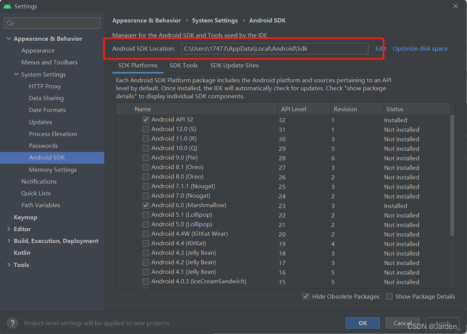Open the Keymap settings page
467x334 pixels.
[x=25, y=217]
